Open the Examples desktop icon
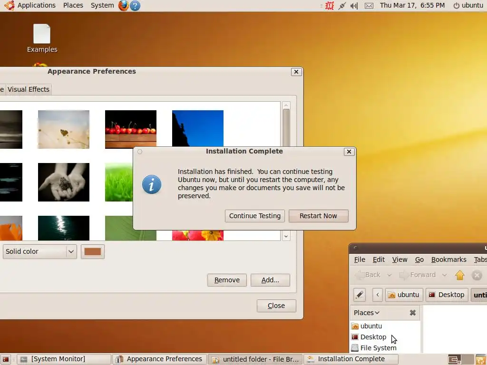 pos(42,38)
